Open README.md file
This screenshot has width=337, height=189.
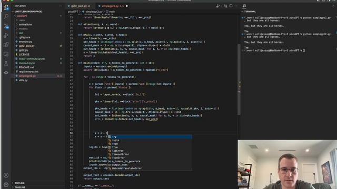pos(26,67)
